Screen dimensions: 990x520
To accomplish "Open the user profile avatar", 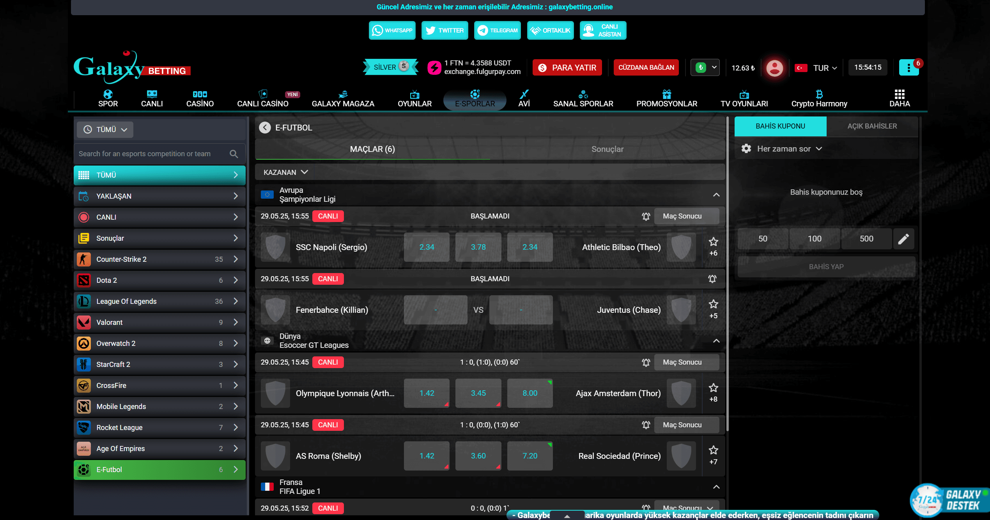I will pos(774,68).
